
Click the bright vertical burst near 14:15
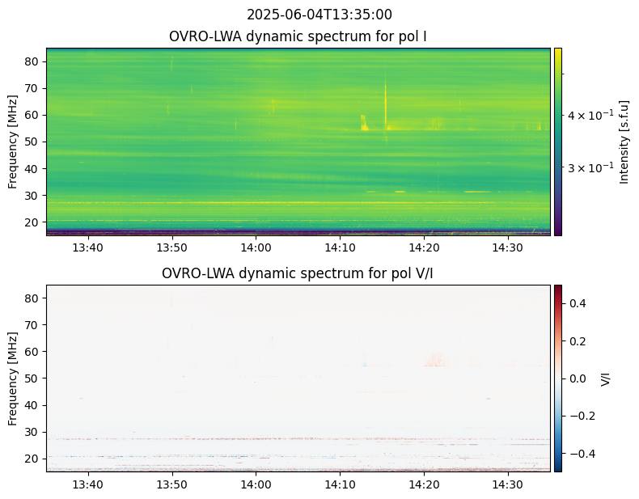pyautogui.click(x=385, y=101)
